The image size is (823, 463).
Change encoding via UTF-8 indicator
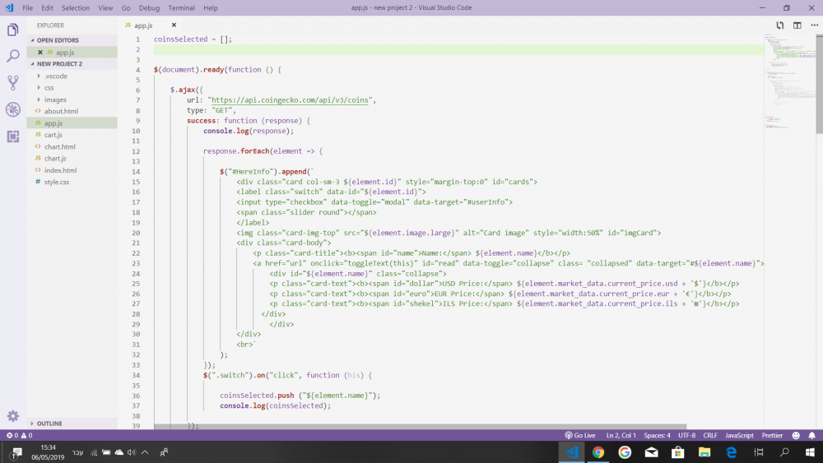(686, 435)
